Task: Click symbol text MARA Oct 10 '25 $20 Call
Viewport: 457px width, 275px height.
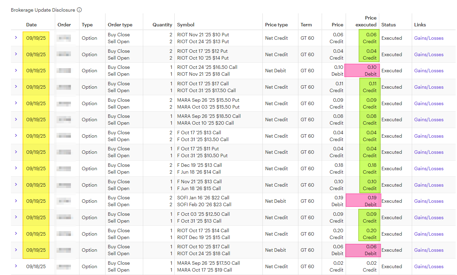Action: pos(206,123)
